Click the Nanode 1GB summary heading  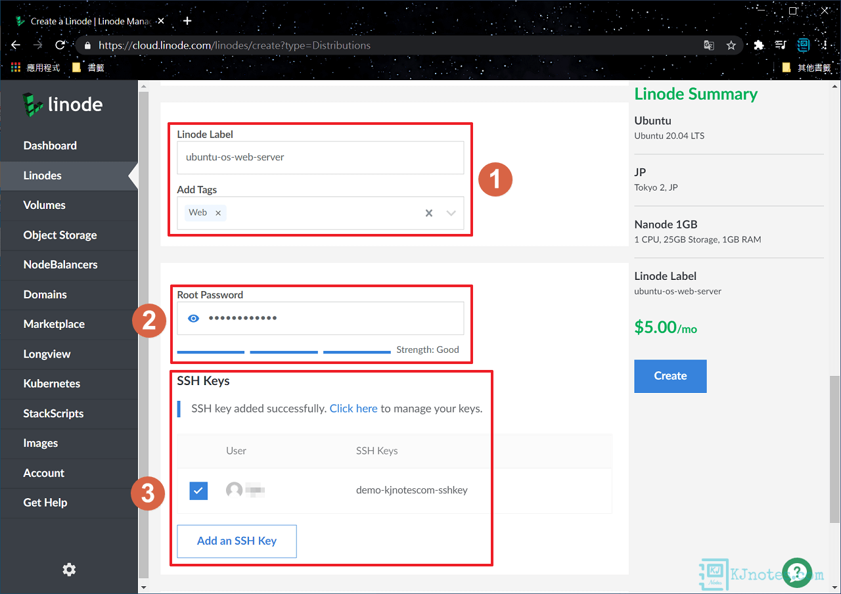[x=666, y=224]
